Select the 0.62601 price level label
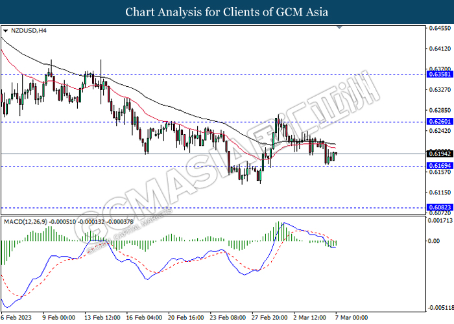454x324 pixels. coord(440,122)
